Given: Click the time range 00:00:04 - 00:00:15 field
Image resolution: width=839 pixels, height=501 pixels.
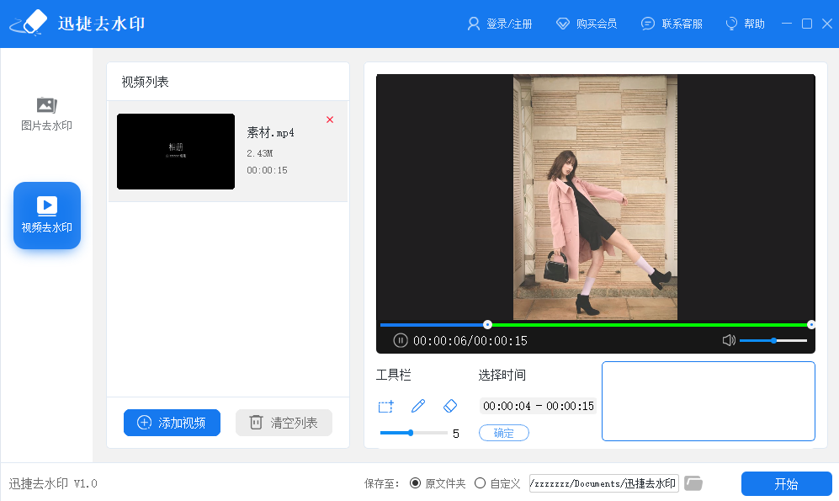Looking at the screenshot, I should [x=539, y=406].
